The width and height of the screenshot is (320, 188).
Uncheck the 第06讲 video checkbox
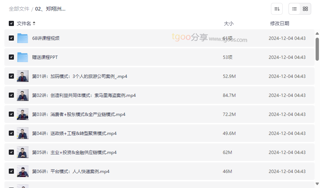11,171
